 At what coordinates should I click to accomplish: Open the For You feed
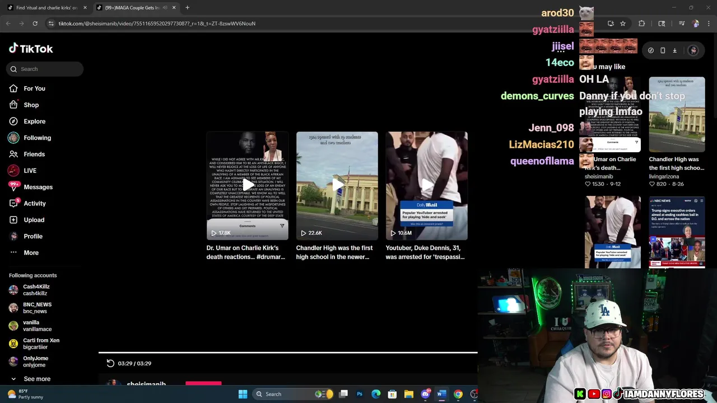click(27, 88)
